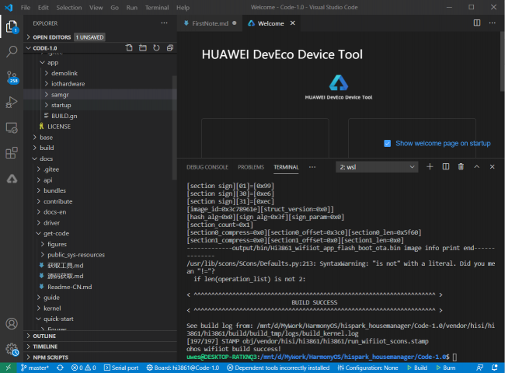Expand the demolink folder

tap(47, 73)
